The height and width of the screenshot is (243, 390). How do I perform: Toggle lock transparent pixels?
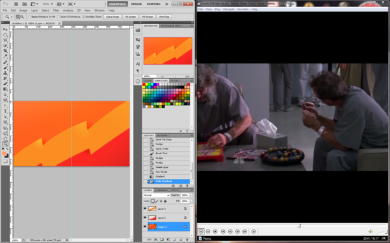point(153,201)
